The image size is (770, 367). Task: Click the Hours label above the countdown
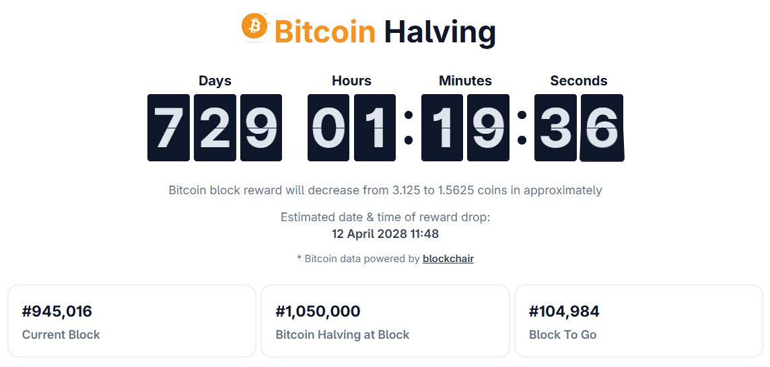click(351, 81)
